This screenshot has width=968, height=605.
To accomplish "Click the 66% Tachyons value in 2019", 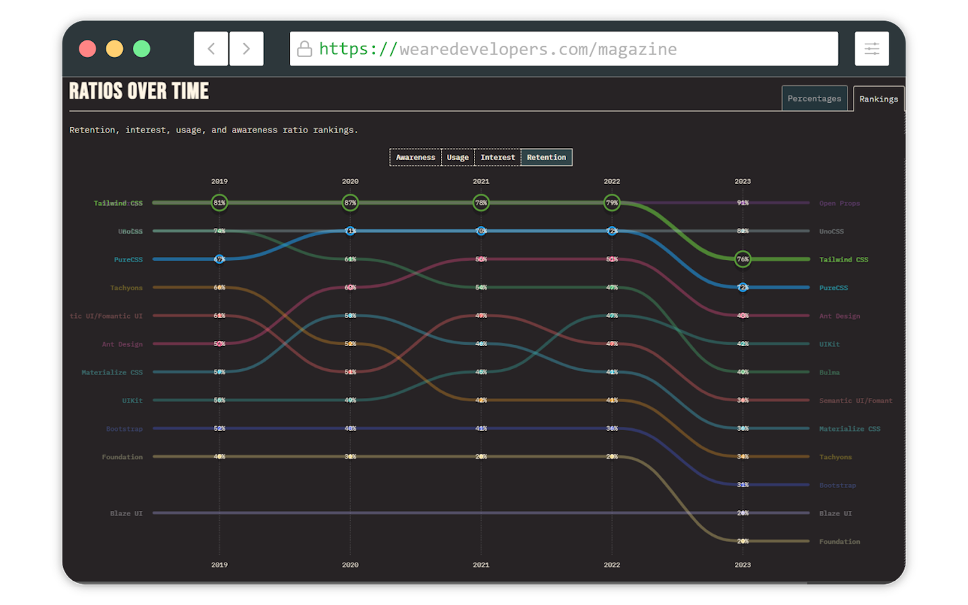I will tap(219, 287).
